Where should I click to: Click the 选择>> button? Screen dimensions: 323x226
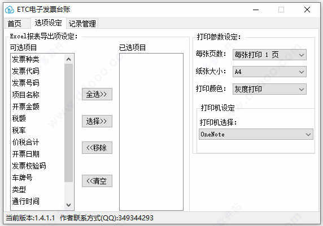click(97, 121)
